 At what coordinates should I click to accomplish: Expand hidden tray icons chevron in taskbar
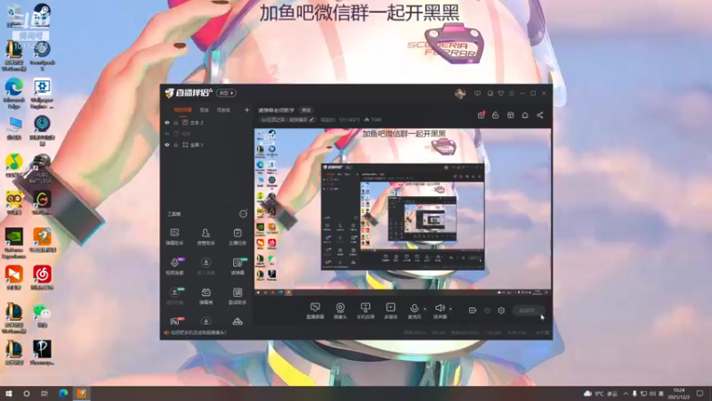626,393
